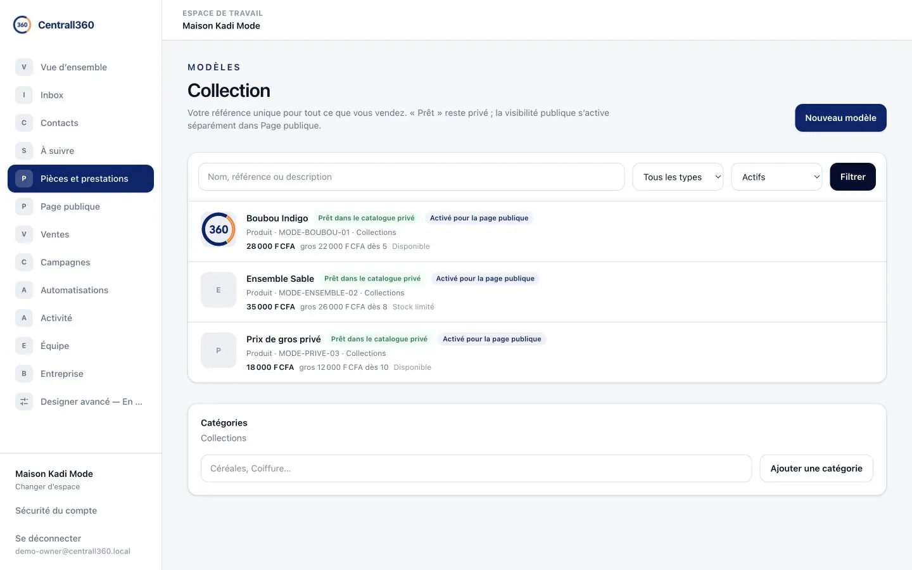
Task: Click the Nouveau modèle button
Action: click(x=840, y=118)
